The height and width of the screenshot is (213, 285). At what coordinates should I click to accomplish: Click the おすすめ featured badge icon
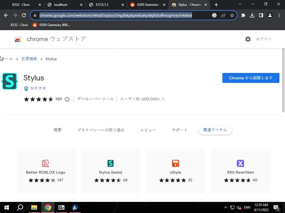coord(26,88)
